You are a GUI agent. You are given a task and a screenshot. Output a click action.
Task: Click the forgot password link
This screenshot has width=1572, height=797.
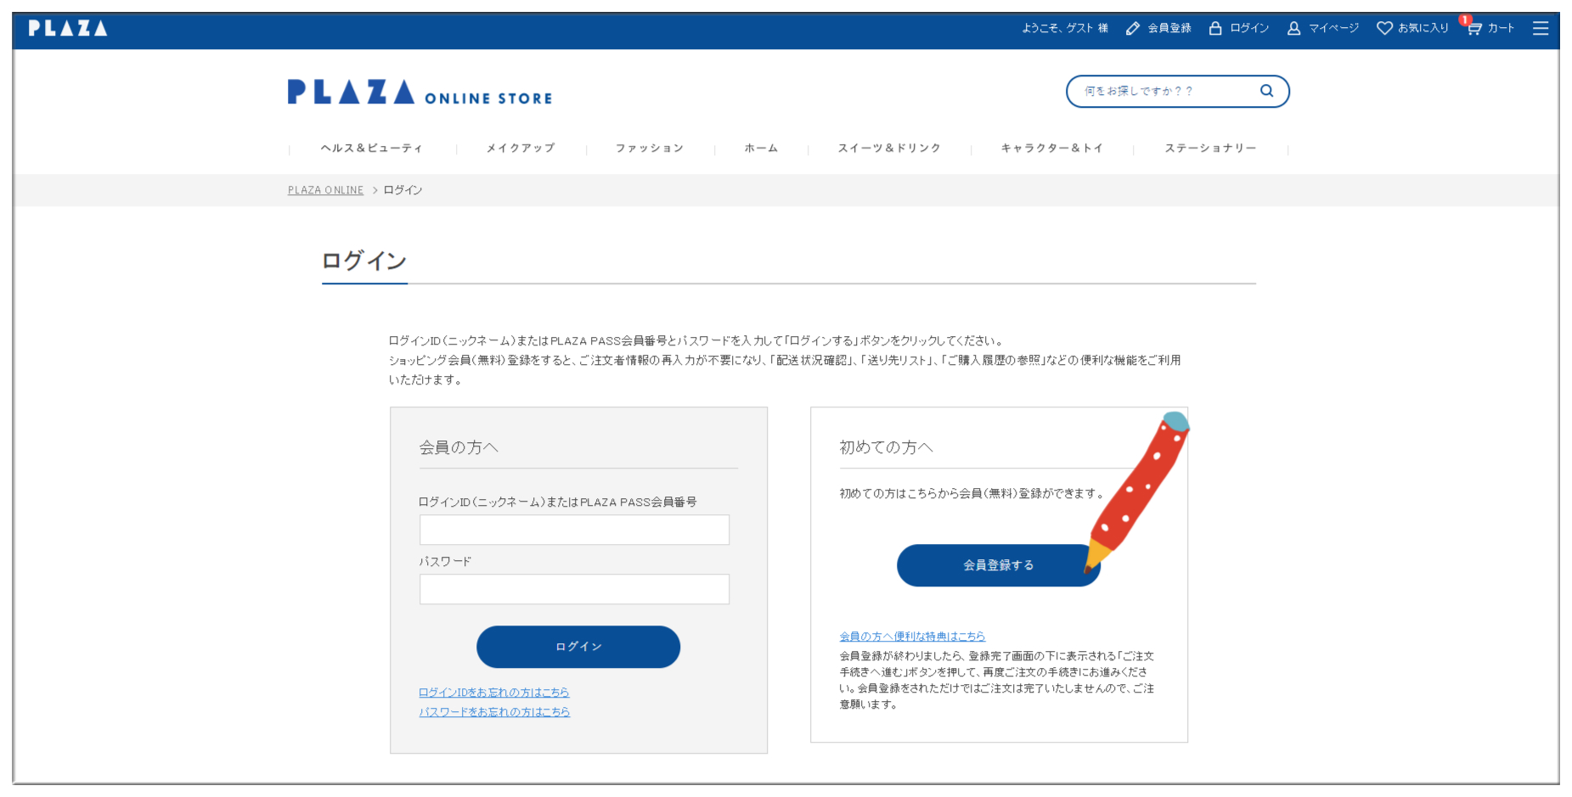pos(494,712)
